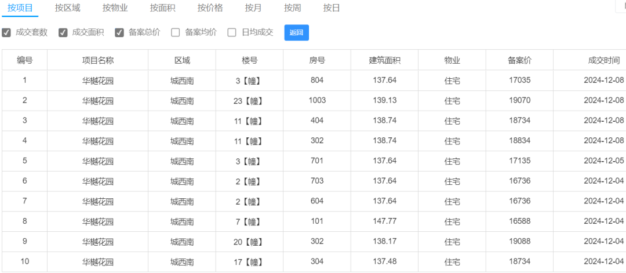Screen dimensions: 626x273
Task: Click the 成交时间 column header
Action: 603,60
